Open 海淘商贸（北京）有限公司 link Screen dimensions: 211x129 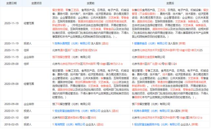(70, 124)
